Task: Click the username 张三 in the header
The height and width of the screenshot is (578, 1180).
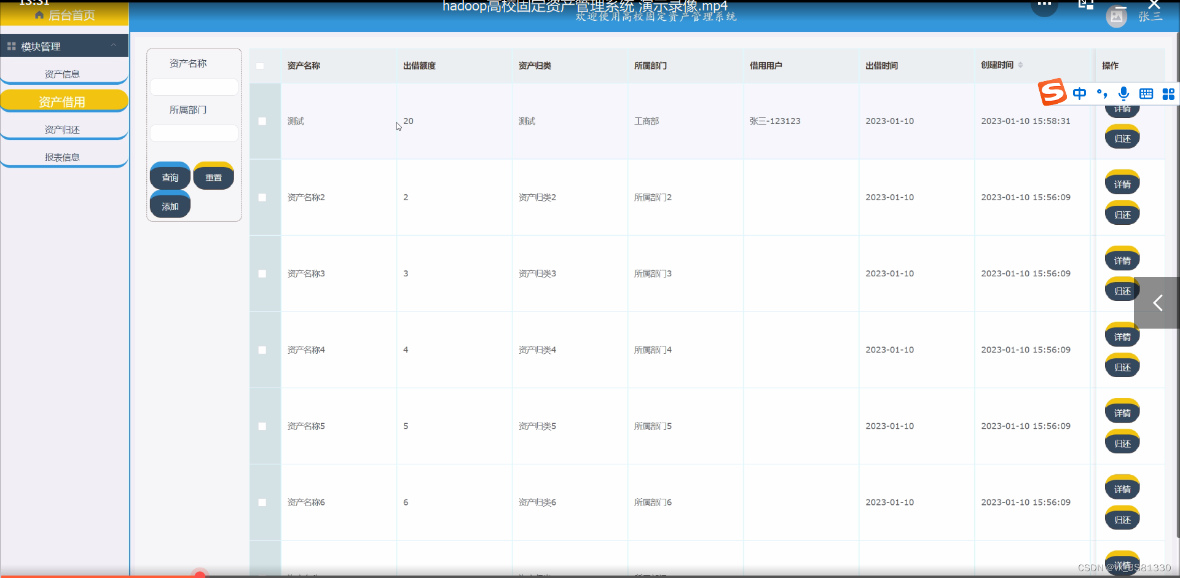Action: 1150,17
